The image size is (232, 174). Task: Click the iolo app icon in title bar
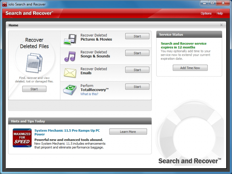pyautogui.click(x=4, y=4)
